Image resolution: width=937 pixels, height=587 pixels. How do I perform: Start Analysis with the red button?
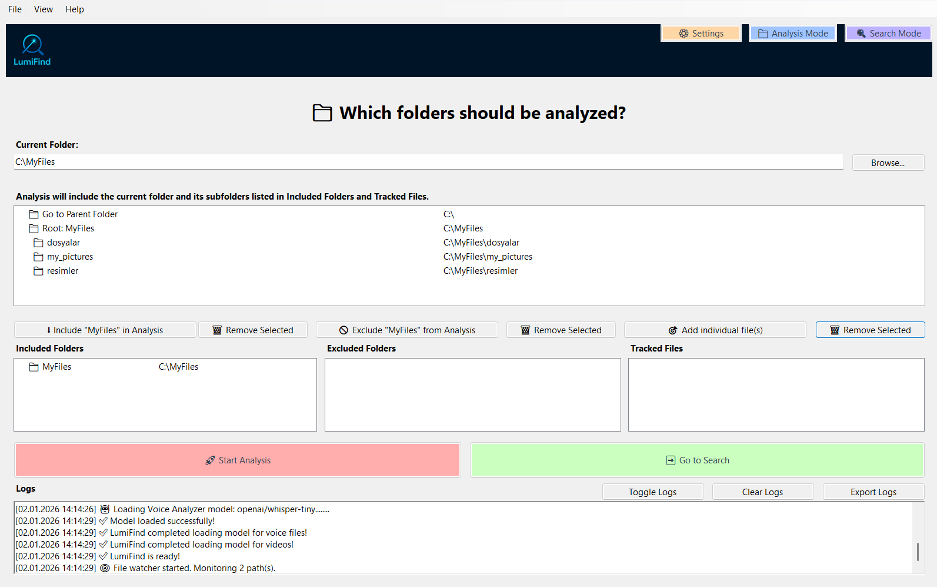(238, 460)
